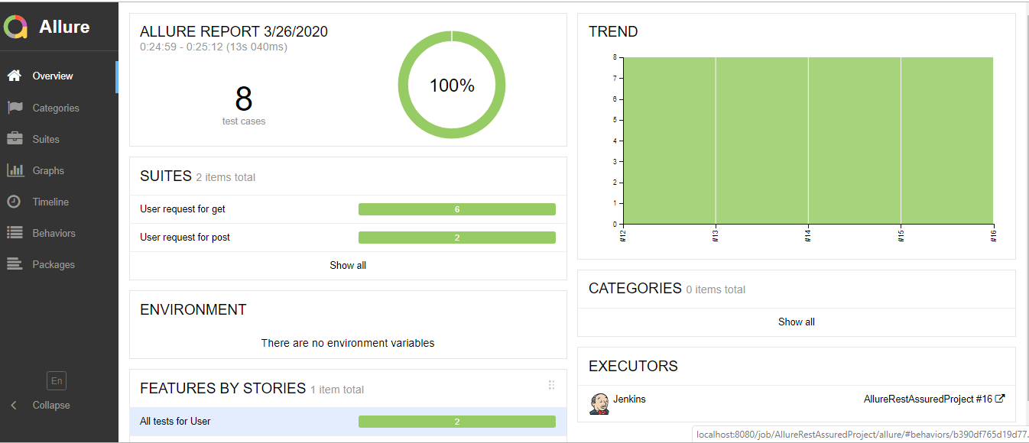Open the 'All tests for User' feature
Image resolution: width=1029 pixels, height=443 pixels.
tap(175, 422)
